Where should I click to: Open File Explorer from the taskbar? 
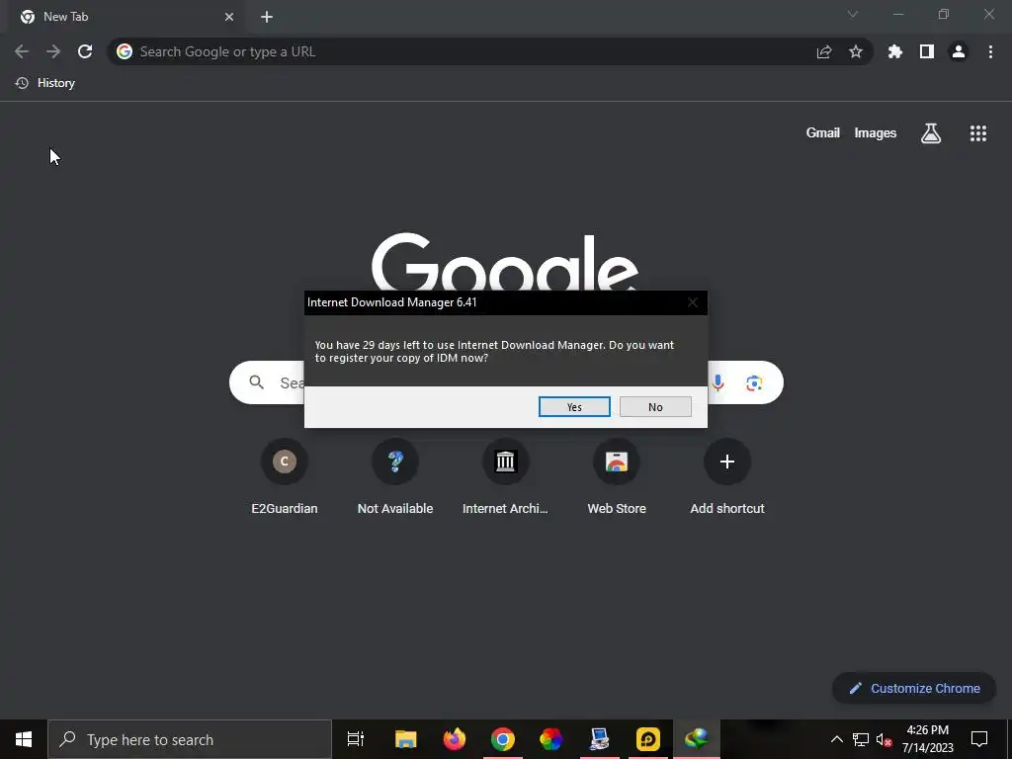tap(406, 739)
